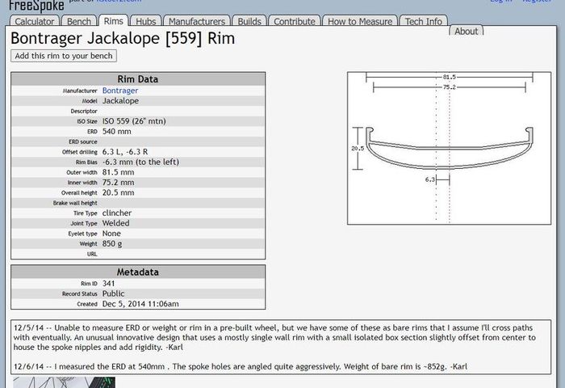The width and height of the screenshot is (565, 388).
Task: Click Add this rim to your bench
Action: pyautogui.click(x=64, y=56)
